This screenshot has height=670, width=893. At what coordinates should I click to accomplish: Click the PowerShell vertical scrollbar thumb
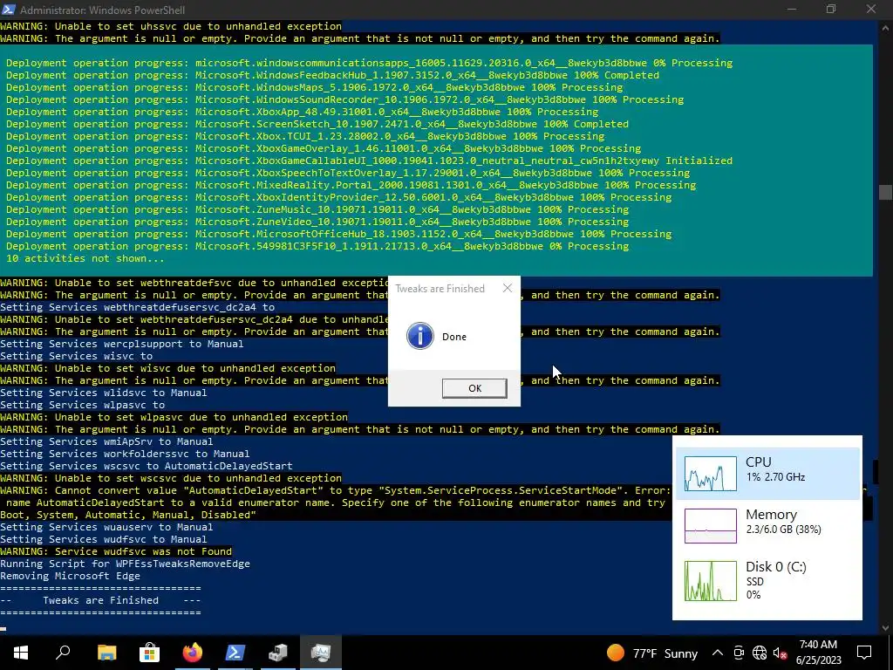pos(885,192)
